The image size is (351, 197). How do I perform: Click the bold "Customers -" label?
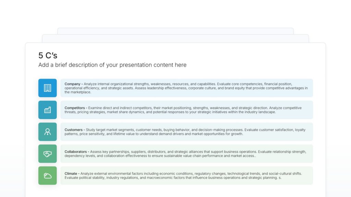[75, 130]
